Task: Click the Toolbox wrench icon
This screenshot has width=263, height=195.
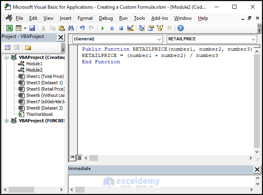Action: tap(170, 28)
